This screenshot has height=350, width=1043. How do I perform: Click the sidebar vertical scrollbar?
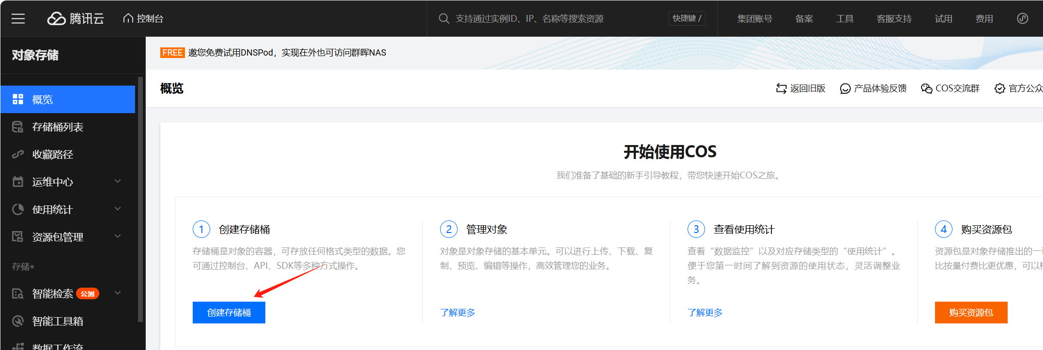pyautogui.click(x=140, y=199)
